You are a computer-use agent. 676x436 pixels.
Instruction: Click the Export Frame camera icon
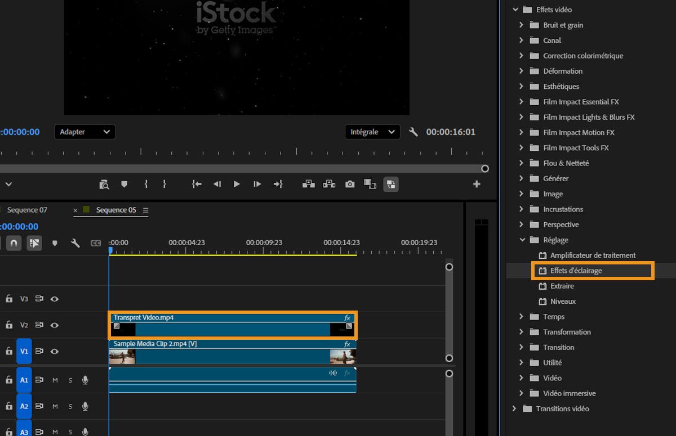[x=350, y=184]
